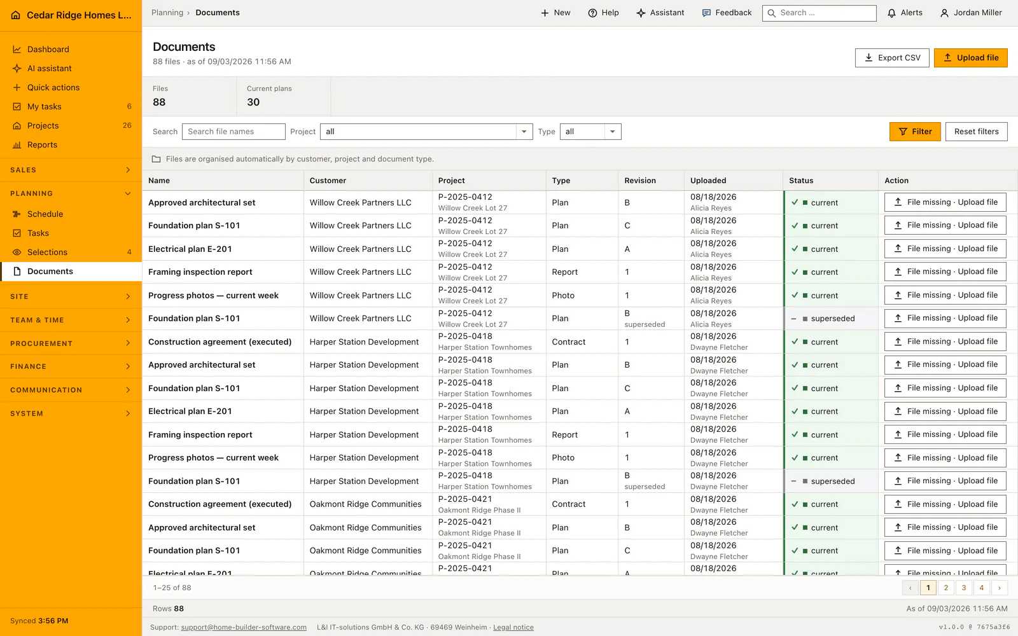Screen dimensions: 1018x636
Task: Expand the Team & Time section
Action: pos(71,320)
